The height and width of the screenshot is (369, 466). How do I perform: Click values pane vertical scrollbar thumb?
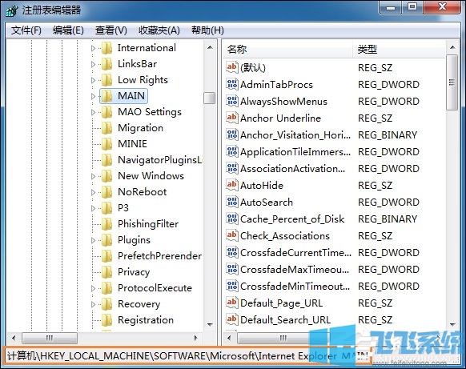tap(452, 82)
